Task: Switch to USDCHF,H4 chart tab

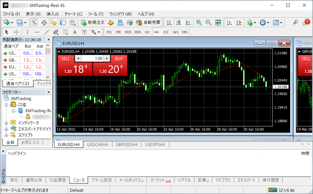Action: (x=97, y=145)
